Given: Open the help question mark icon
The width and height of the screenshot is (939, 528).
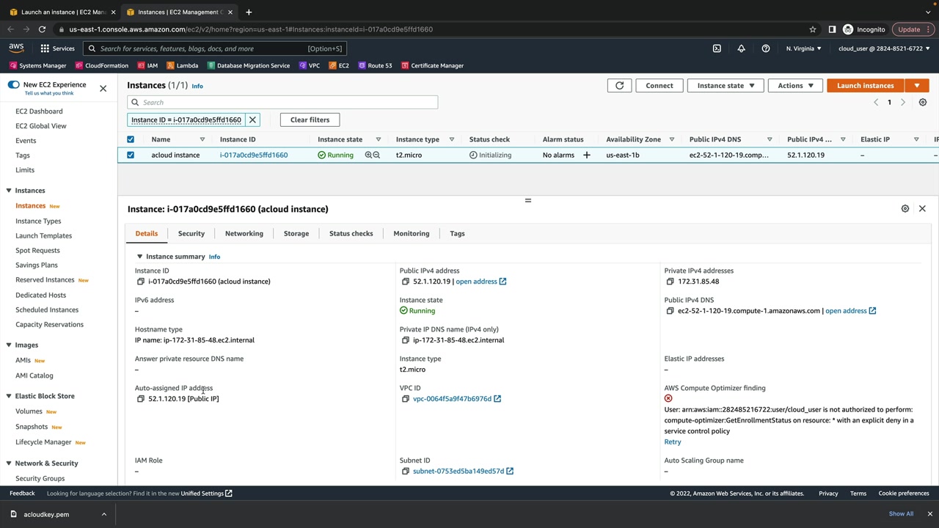Looking at the screenshot, I should point(765,48).
